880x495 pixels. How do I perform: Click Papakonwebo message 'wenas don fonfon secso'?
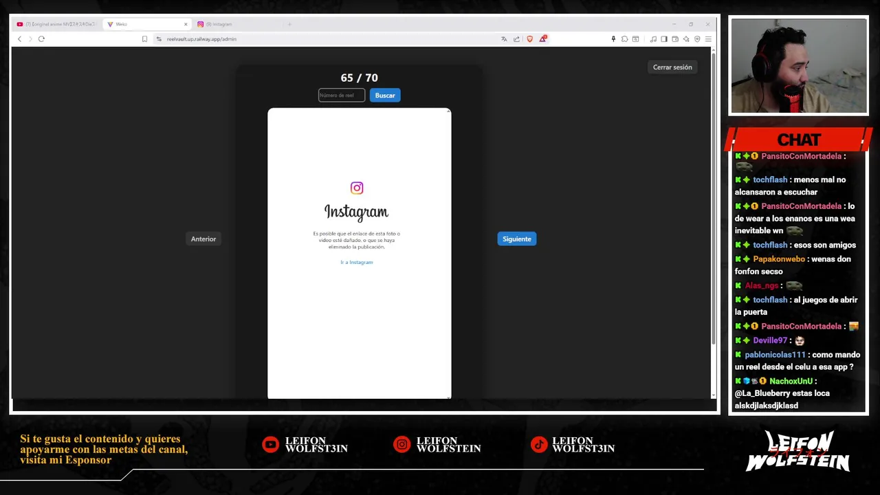(793, 265)
